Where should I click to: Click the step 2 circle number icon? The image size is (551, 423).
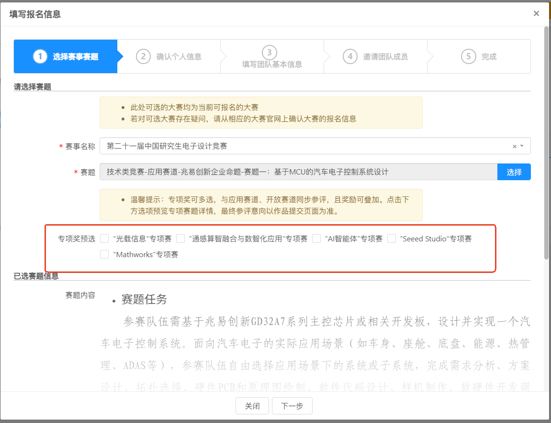point(143,56)
